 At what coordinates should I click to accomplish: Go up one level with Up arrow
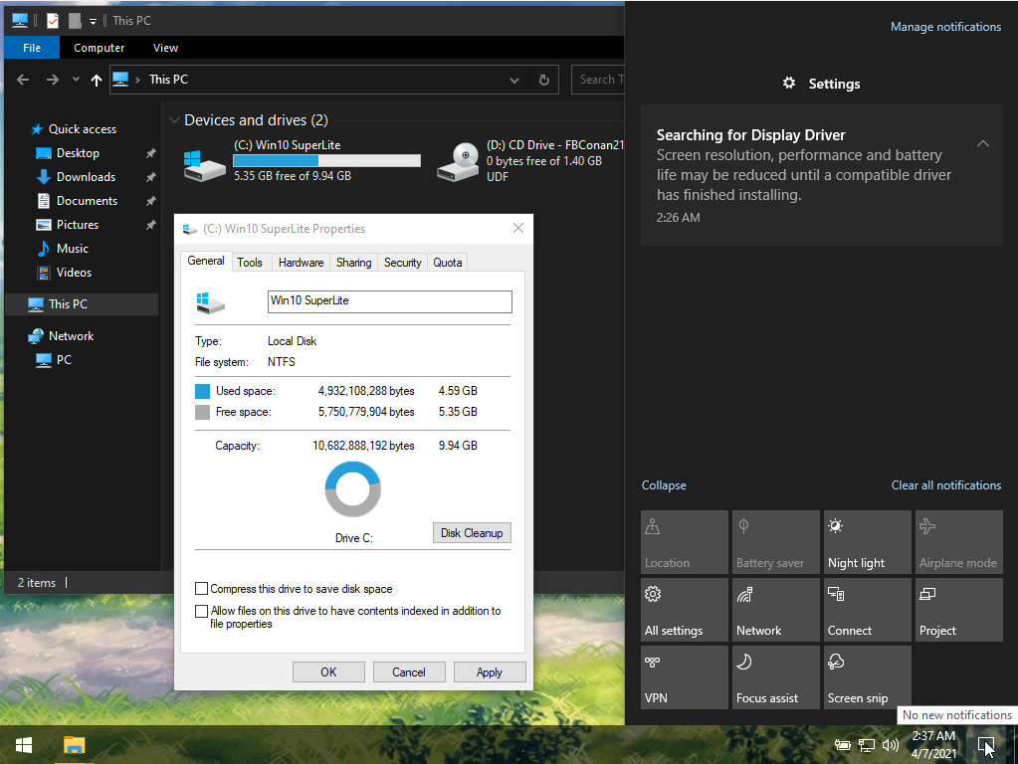point(97,80)
